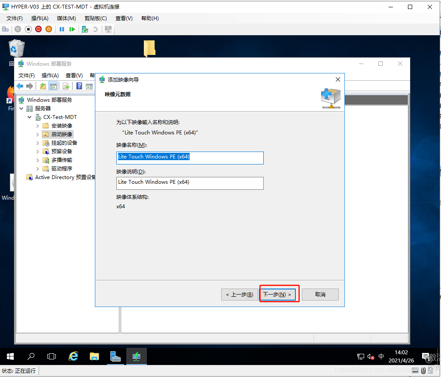Open the Windows Start menu
Image resolution: width=441 pixels, height=377 pixels.
tap(10, 356)
